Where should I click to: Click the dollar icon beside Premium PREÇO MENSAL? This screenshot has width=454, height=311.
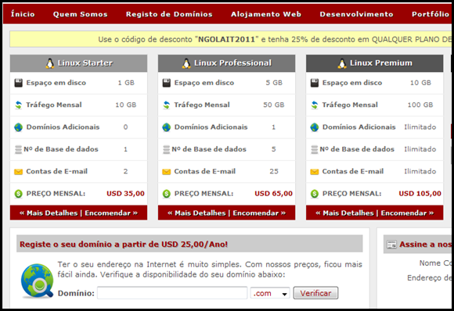tap(315, 194)
